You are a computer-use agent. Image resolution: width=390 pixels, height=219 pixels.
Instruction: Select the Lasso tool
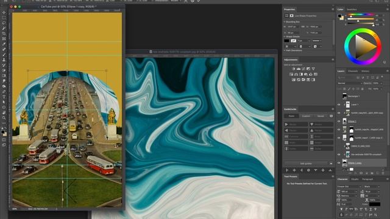tap(4, 23)
